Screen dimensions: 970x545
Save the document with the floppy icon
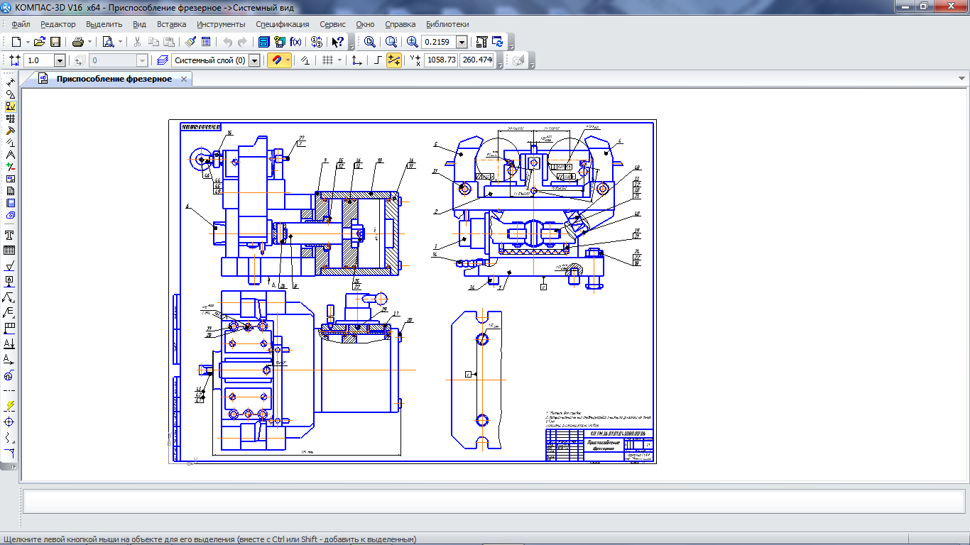pos(55,42)
